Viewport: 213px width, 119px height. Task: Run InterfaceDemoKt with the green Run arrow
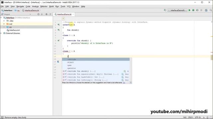[x=189, y=10]
